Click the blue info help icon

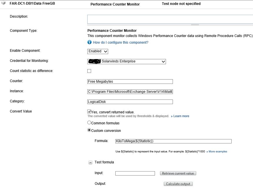point(90,43)
